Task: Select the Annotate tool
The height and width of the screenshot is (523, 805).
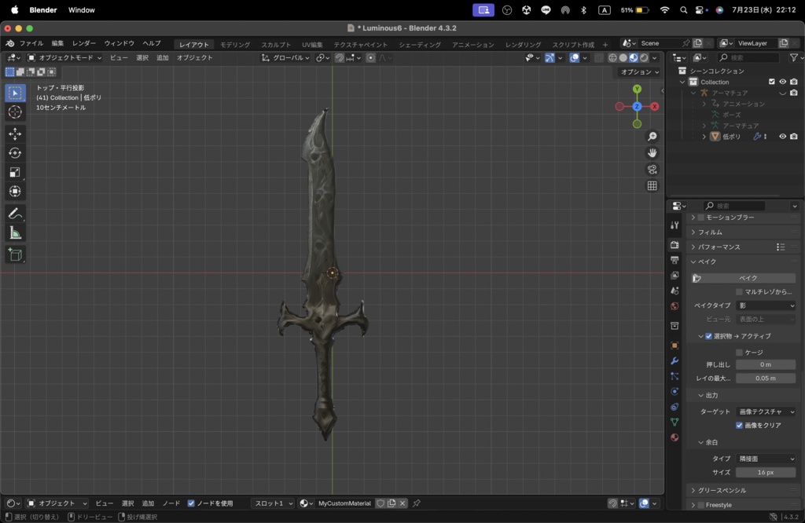Action: 14,213
